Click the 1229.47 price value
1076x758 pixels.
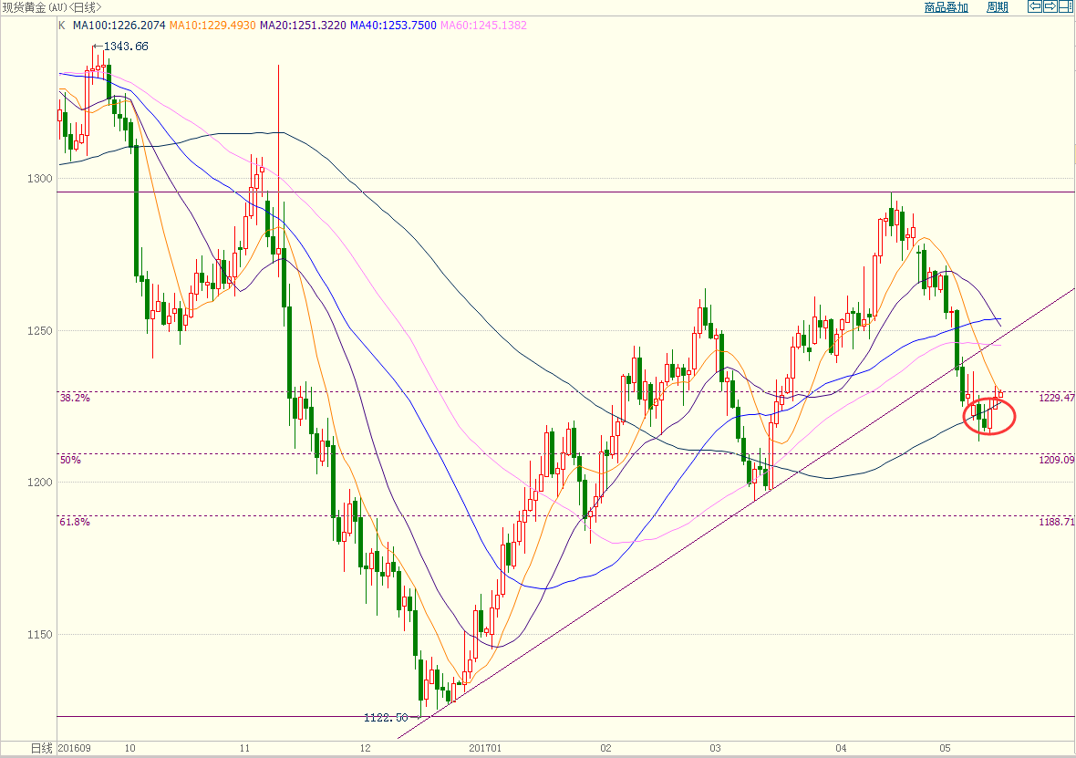click(1057, 399)
